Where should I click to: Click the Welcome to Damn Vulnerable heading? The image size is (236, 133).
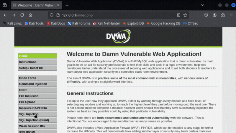click(134, 54)
